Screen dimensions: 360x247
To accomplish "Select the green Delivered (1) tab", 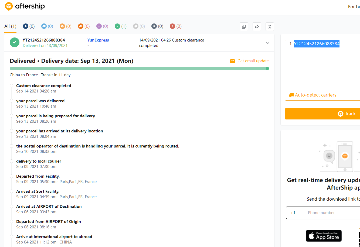I will tap(120, 26).
